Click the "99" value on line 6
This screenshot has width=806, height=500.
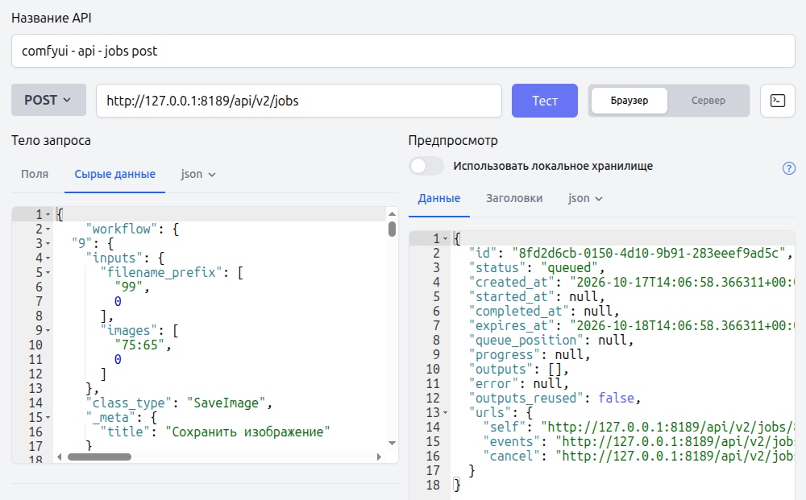tap(128, 287)
